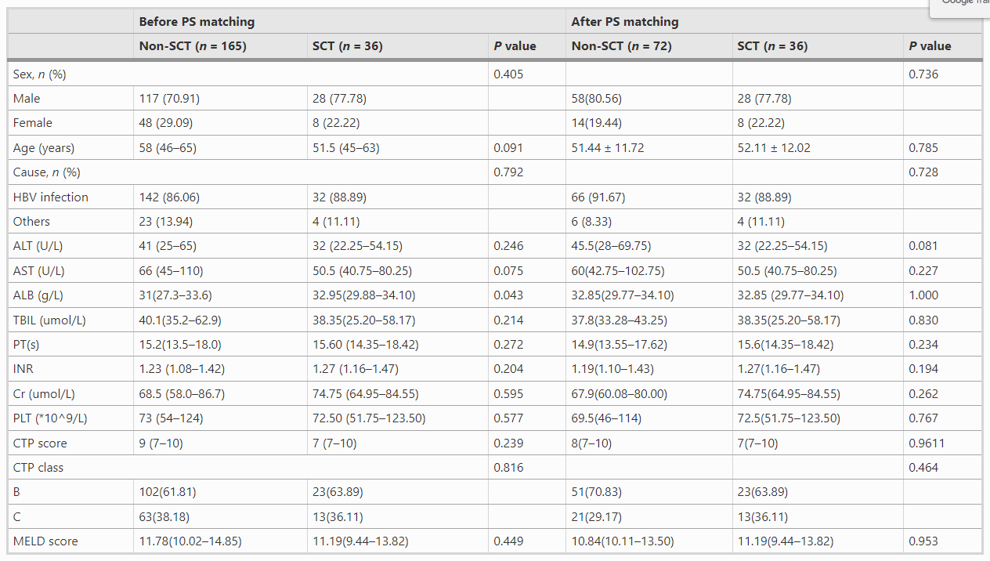Click the 'INR' row label
This screenshot has height=561, width=990.
(23, 369)
